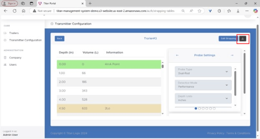Click the Trailer#3 title text
Screen dimensions: 260x139
150,38
